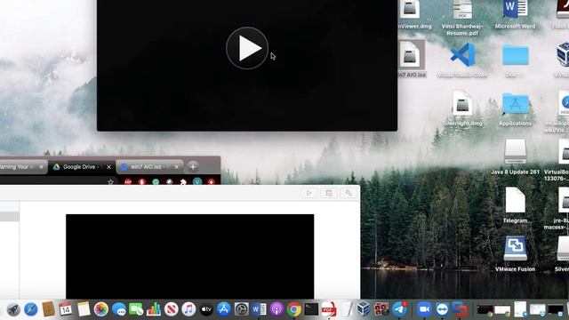Open Messages from the Dock
Viewport: 569px width, 320px height.
click(118, 309)
